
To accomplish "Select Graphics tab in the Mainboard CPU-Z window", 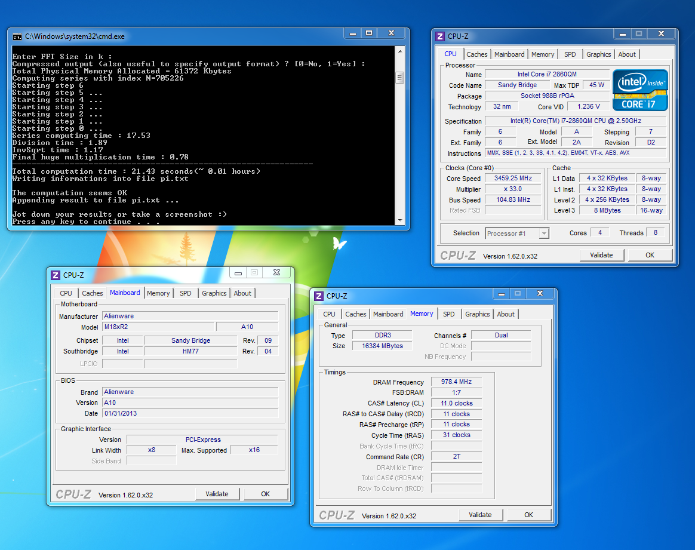I will coord(214,293).
